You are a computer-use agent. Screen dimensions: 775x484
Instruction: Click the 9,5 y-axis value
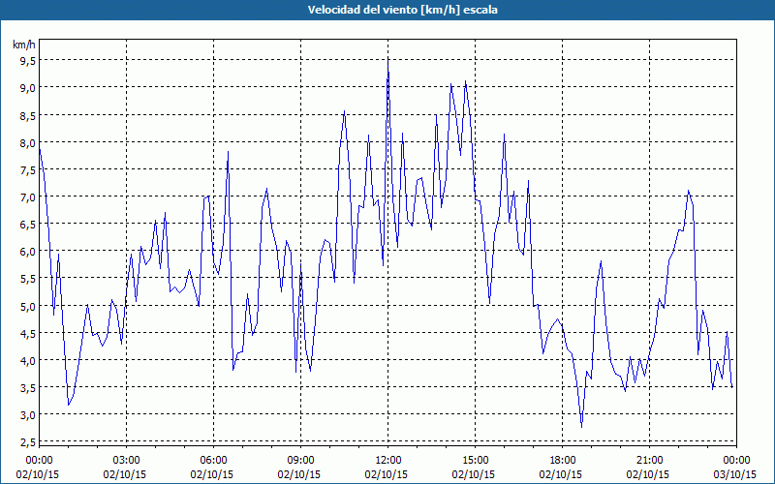coord(27,60)
